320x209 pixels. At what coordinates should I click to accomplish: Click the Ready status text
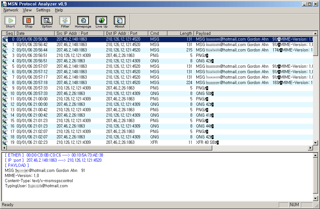pos(8,205)
